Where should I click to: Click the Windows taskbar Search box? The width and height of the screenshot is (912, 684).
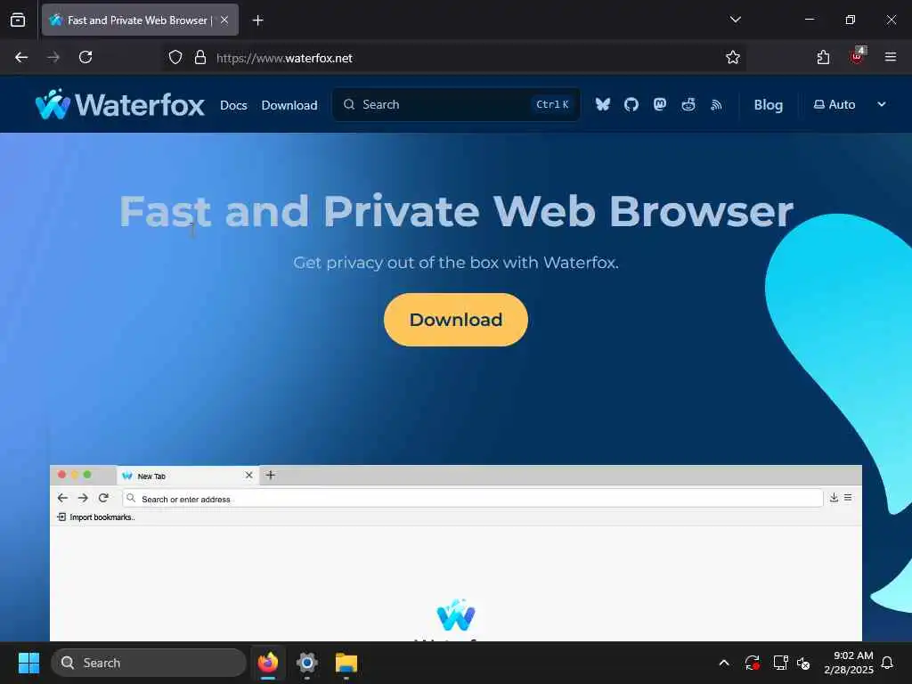pyautogui.click(x=149, y=663)
